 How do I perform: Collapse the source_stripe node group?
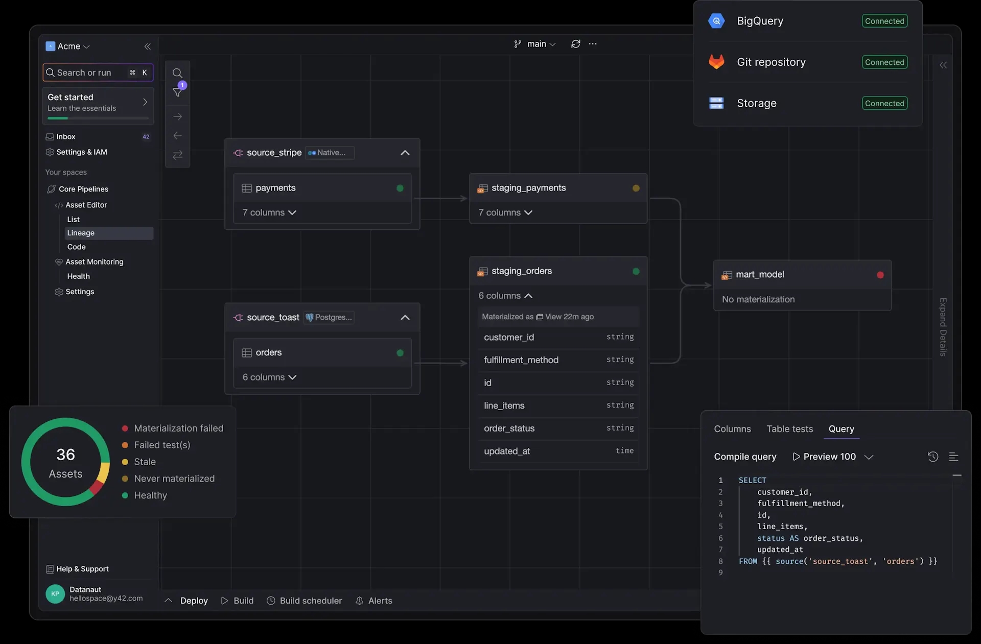point(405,153)
